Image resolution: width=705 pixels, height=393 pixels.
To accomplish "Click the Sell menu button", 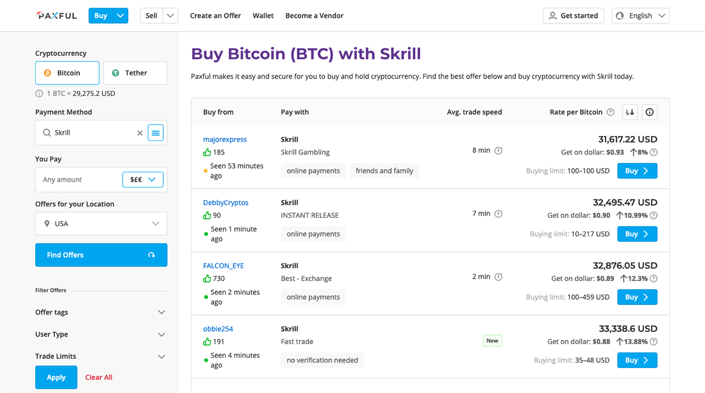I will point(151,16).
